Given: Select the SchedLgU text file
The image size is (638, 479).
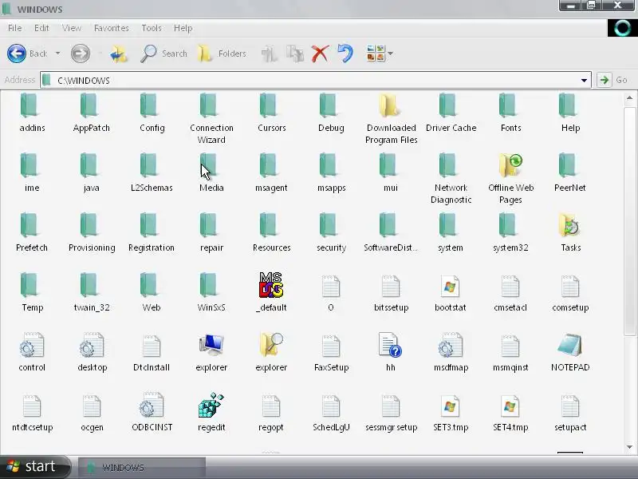Looking at the screenshot, I should pos(331,406).
